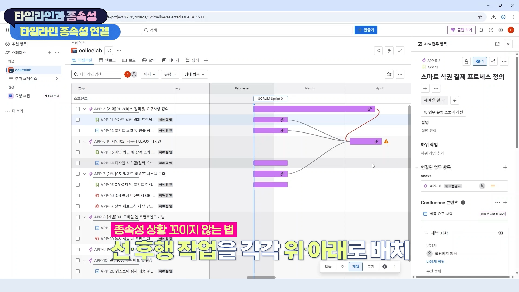Screen dimensions: 519x292
Task: Click the notifications bell icon
Action: (x=481, y=30)
